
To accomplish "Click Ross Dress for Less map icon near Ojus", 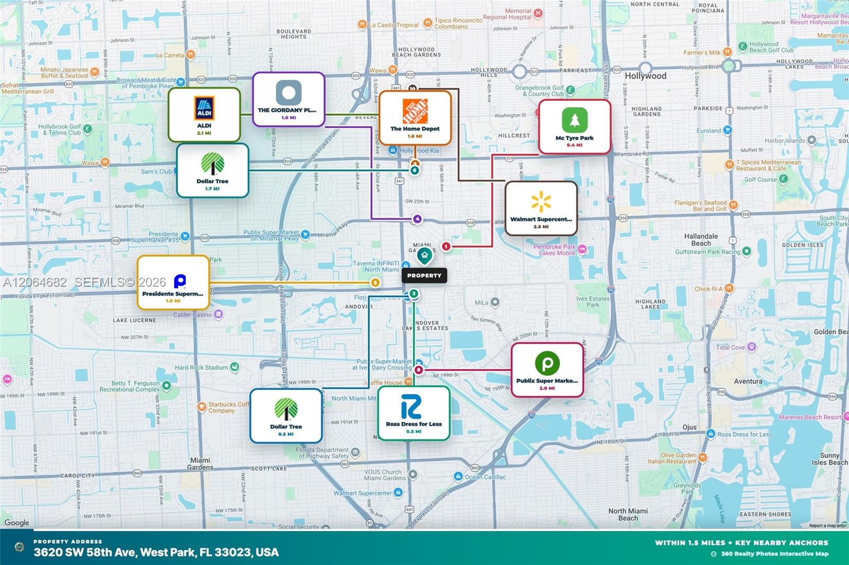I will [x=711, y=434].
